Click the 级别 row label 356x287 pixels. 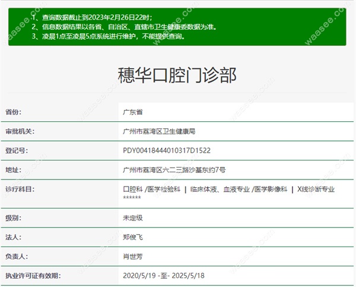point(13,217)
